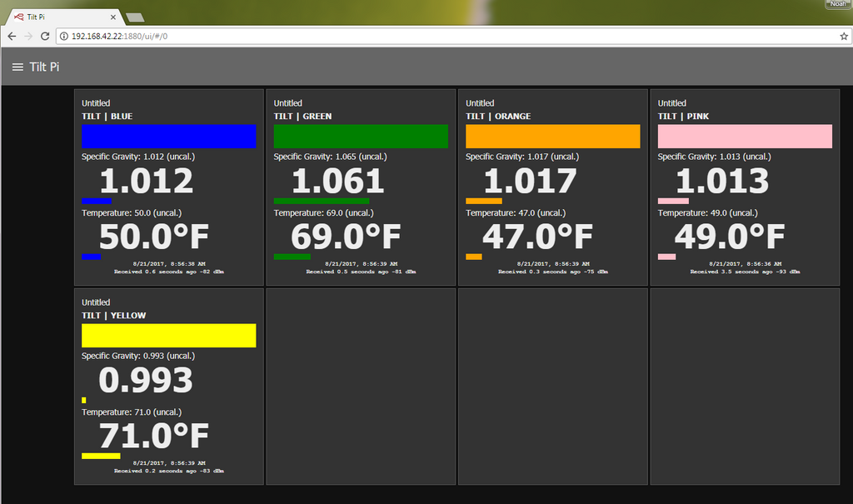Screen dimensions: 853x504
Task: Click the 1.061 gravity reading on Green
Action: [x=337, y=182]
